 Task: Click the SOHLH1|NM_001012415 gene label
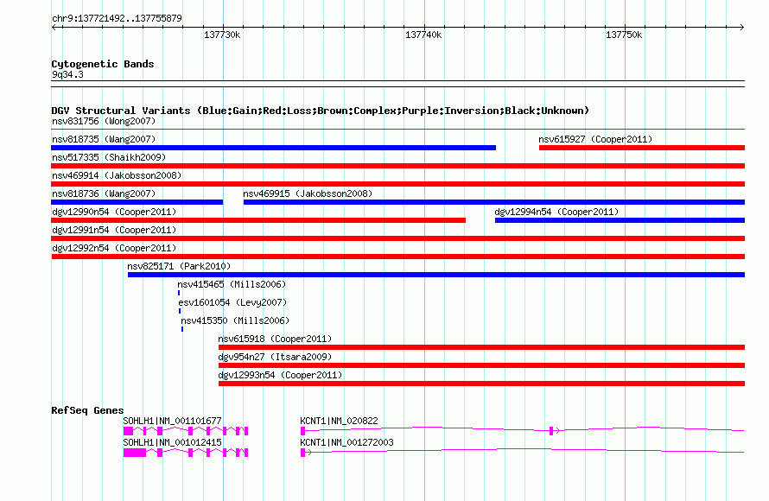(172, 442)
